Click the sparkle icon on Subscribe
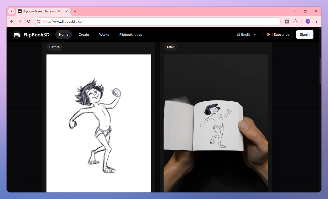Viewport: 328px width, 199px height. click(x=268, y=34)
